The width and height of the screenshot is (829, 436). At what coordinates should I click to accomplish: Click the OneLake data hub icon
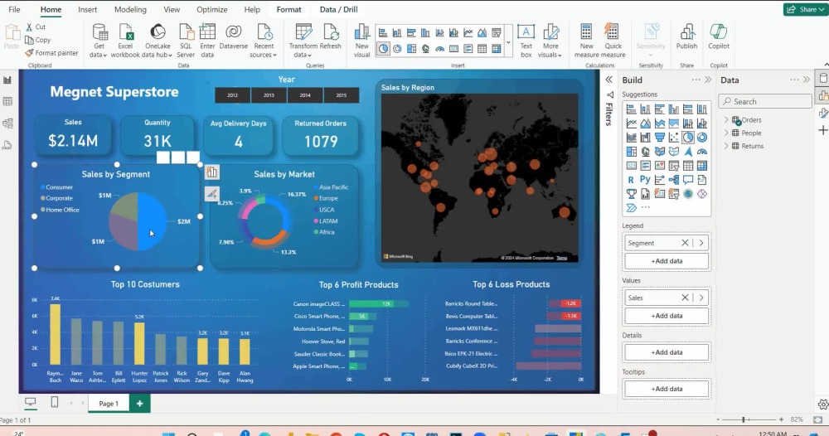(x=158, y=33)
